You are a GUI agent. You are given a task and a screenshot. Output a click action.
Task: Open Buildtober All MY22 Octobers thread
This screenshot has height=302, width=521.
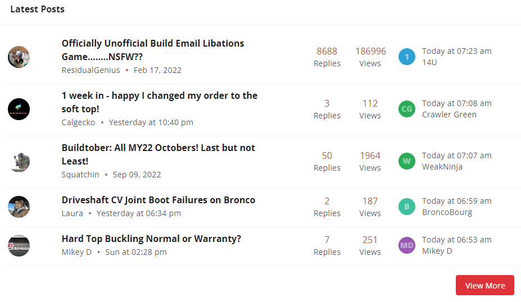[158, 154]
